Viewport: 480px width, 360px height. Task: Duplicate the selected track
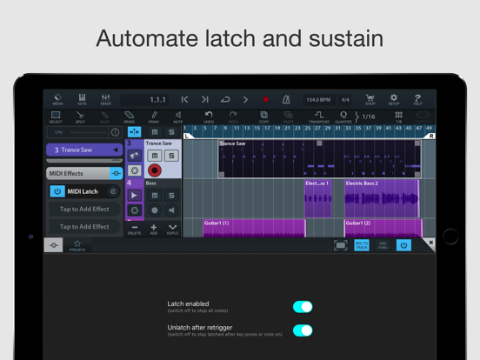pyautogui.click(x=173, y=229)
